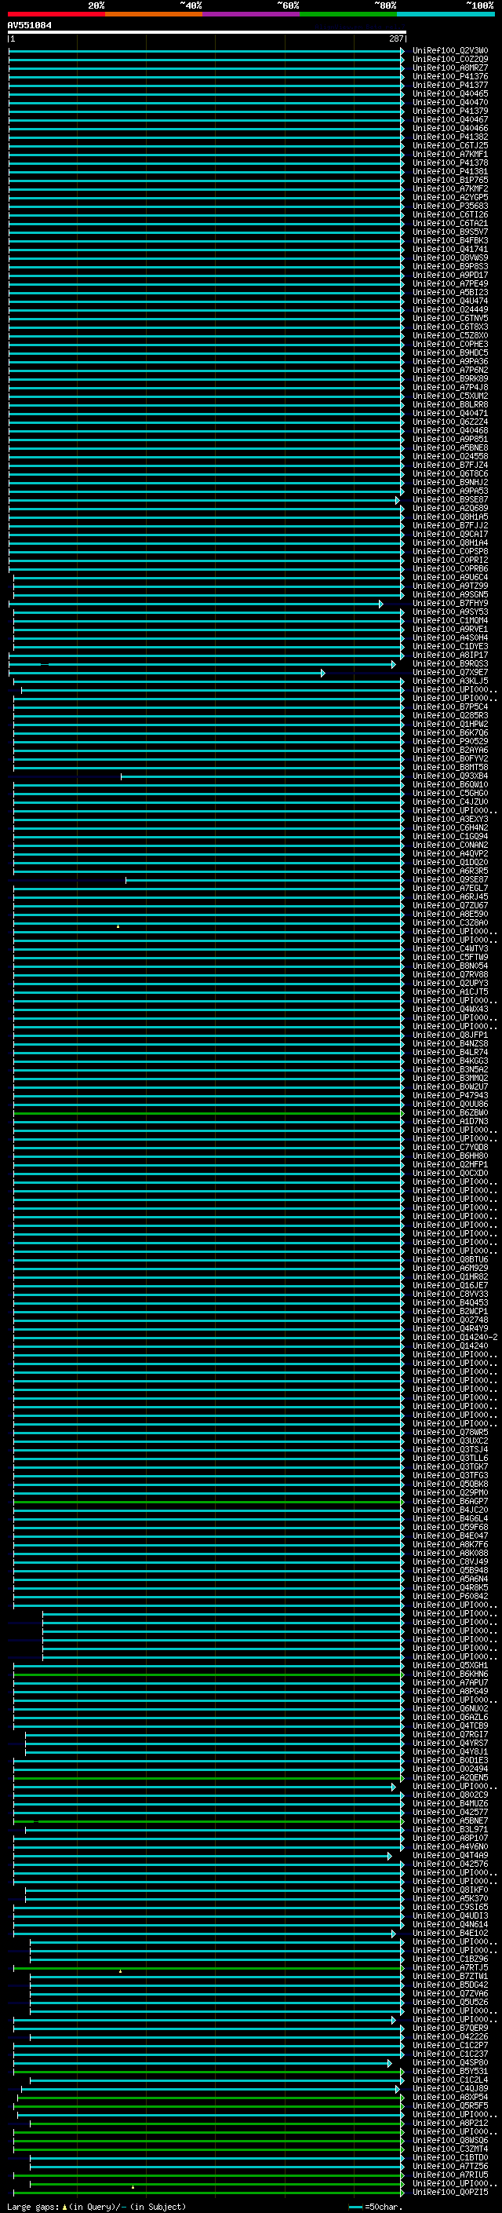Image resolution: width=502 pixels, height=2213 pixels.
Task: Click hit label UniRef100_C6TJ25
Action: click(450, 145)
